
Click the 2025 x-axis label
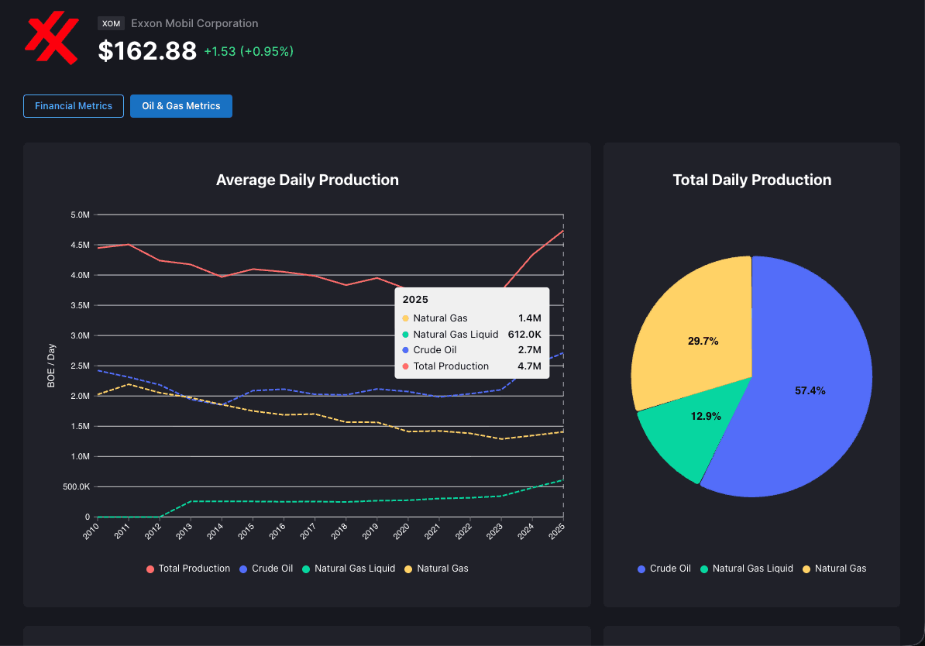557,531
